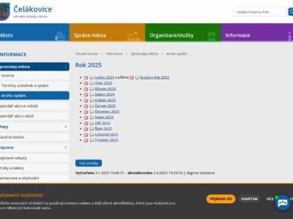Open the book viewer icon beside Březen 2025

pyautogui.click(x=91, y=89)
